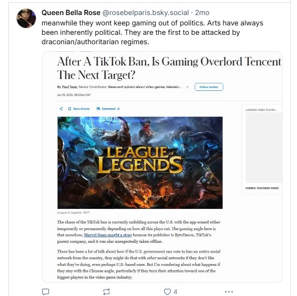297x296 pixels.
Task: Open Queen Bella Rose's avatar picture
Action: [26, 18]
